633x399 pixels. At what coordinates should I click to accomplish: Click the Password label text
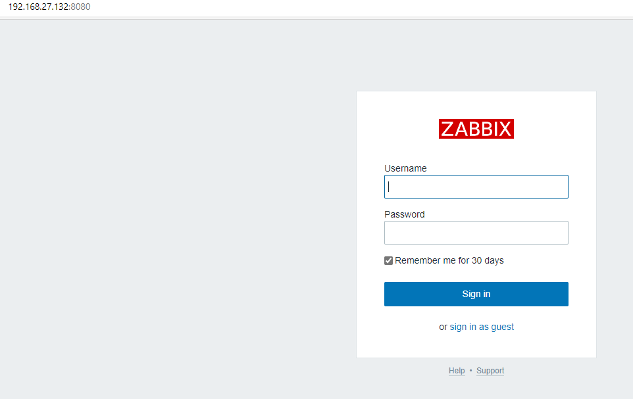(x=404, y=214)
